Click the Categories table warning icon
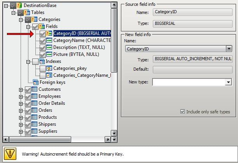 (34, 19)
